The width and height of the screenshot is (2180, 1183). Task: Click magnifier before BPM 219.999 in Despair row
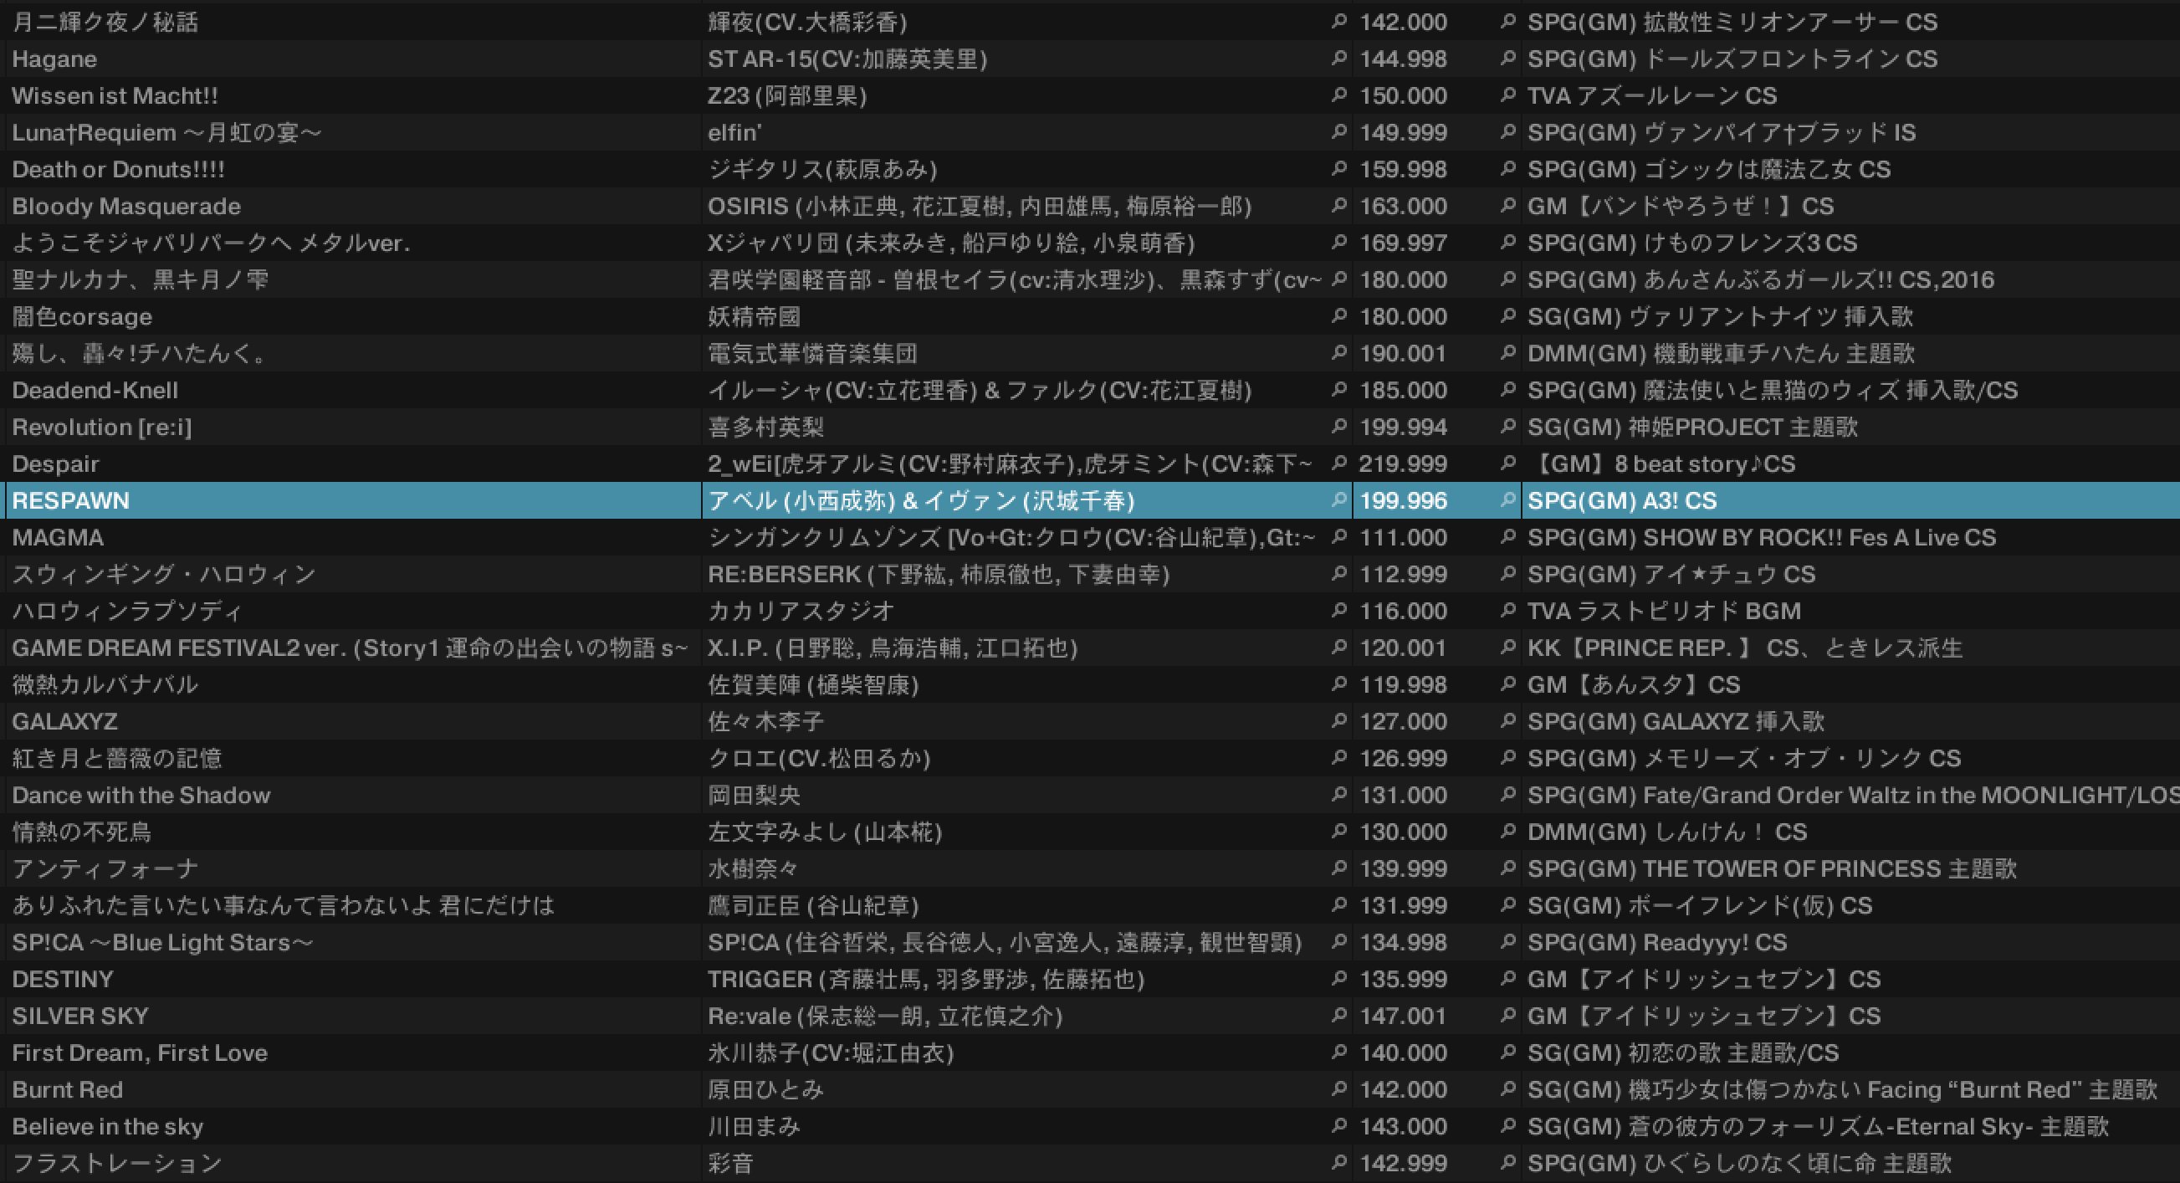click(x=1338, y=463)
